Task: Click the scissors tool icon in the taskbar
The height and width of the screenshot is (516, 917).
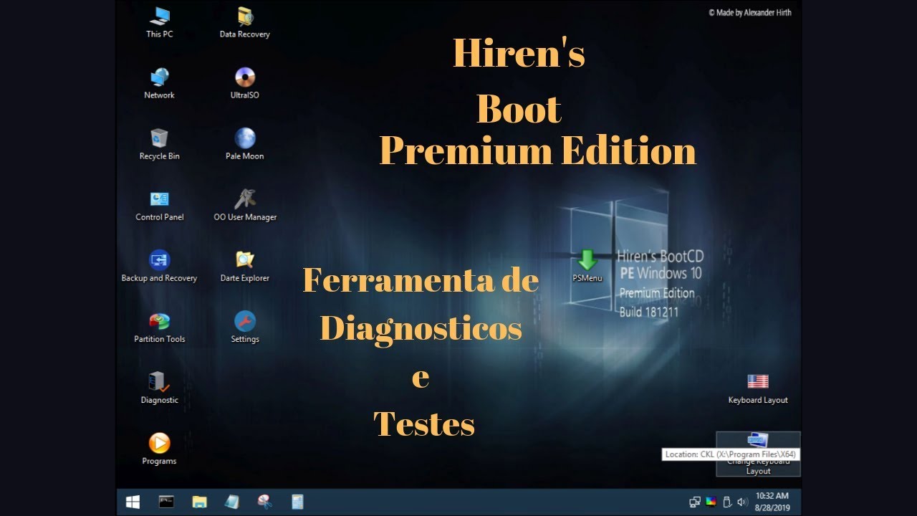Action: tap(265, 502)
